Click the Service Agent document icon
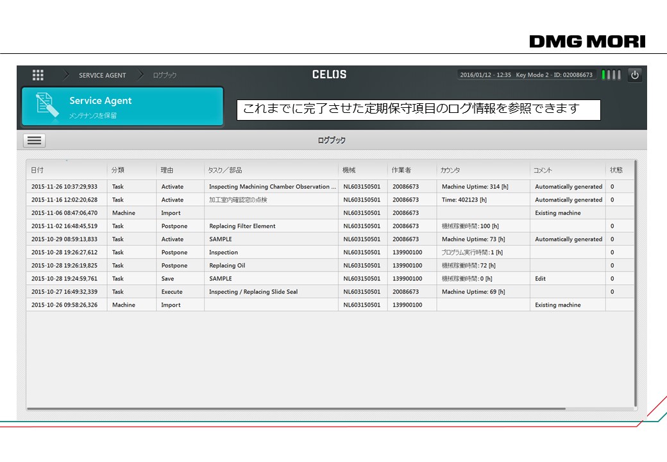This screenshot has width=667, height=462. [x=46, y=105]
